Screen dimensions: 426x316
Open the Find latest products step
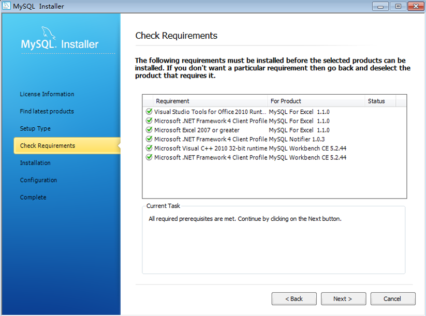click(47, 111)
